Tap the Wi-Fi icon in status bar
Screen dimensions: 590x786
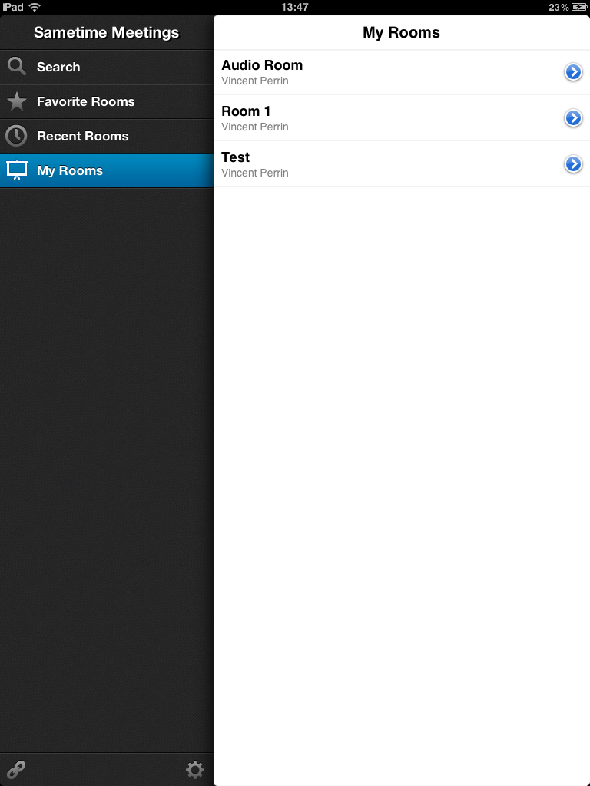[34, 7]
